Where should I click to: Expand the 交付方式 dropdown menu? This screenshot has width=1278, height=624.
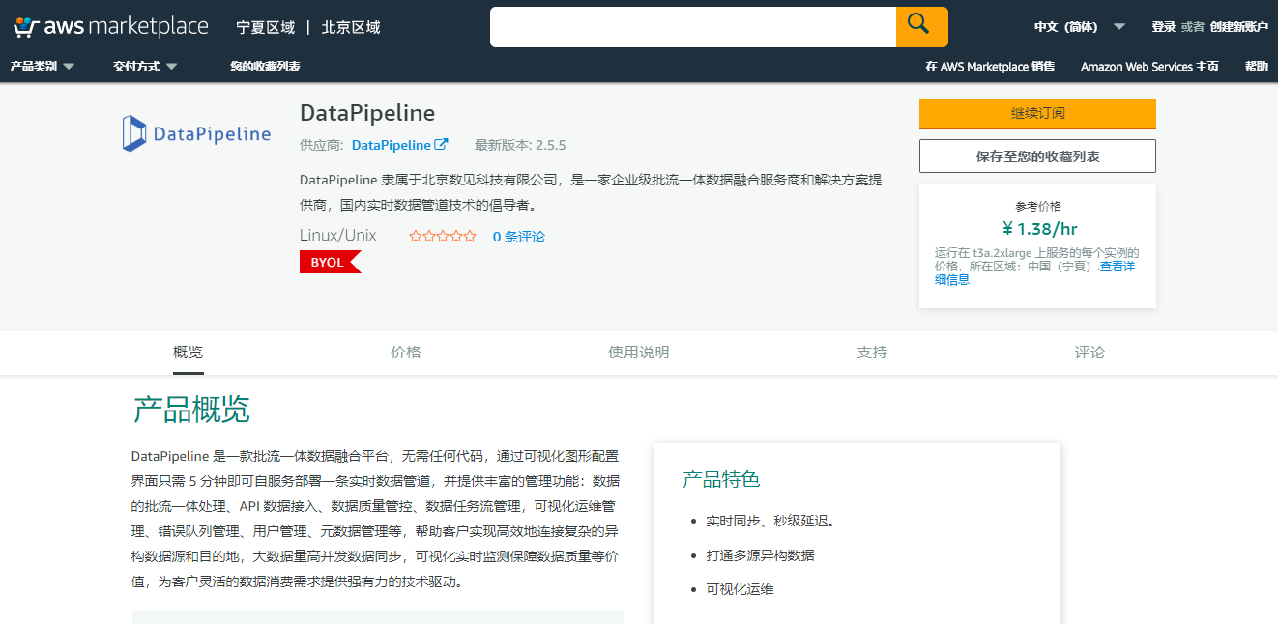point(145,67)
